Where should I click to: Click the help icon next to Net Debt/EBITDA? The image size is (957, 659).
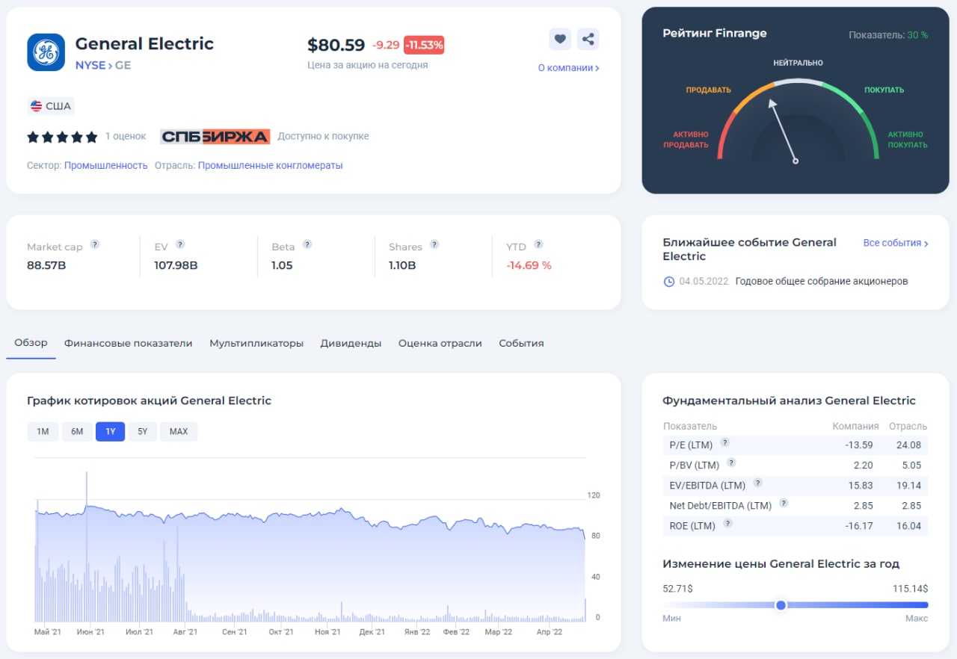pyautogui.click(x=784, y=503)
